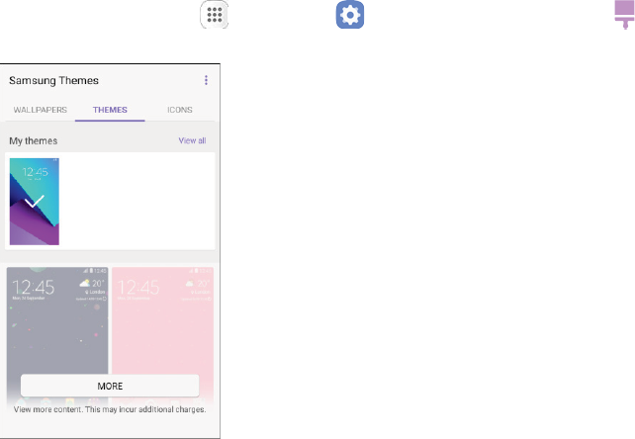Select the applied default theme thumbnail
Viewport: 635px width, 439px height.
coord(35,202)
